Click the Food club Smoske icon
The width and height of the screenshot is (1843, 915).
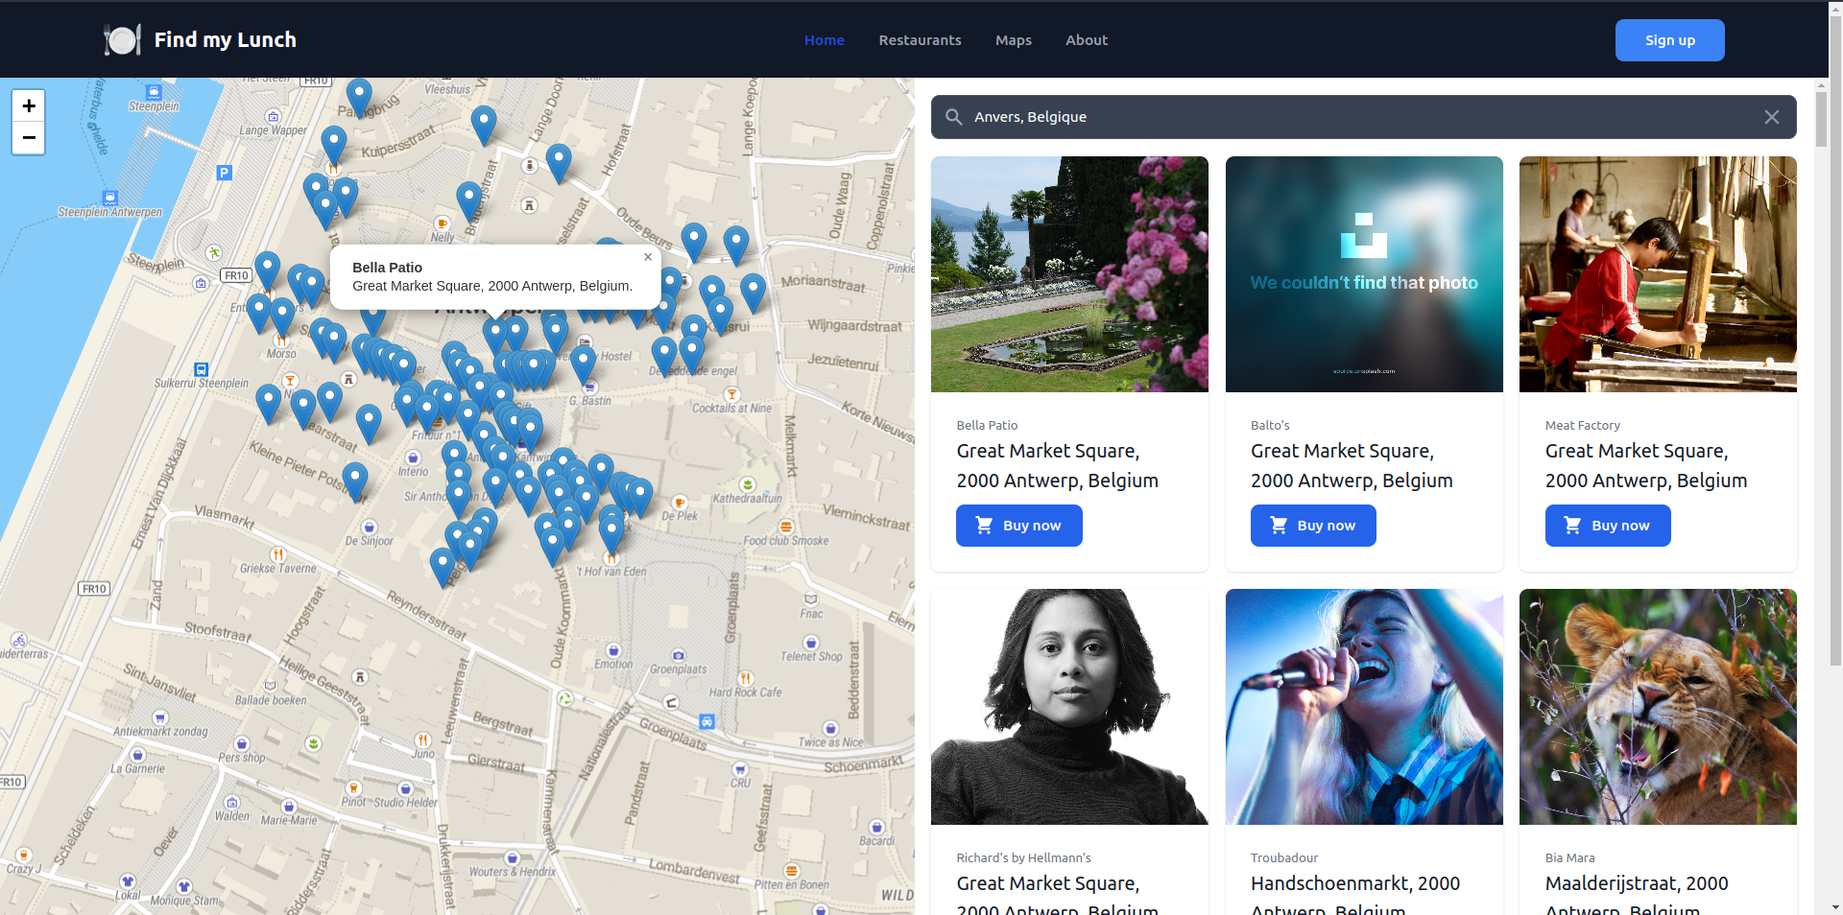click(x=786, y=527)
